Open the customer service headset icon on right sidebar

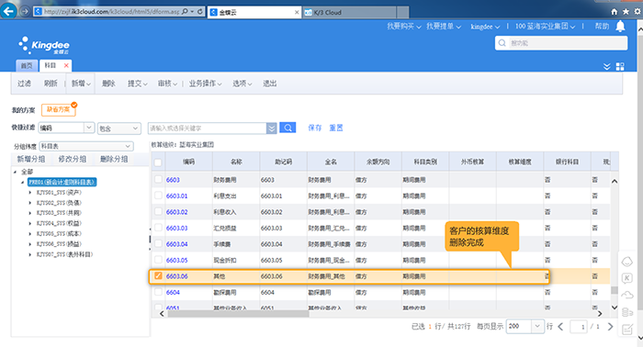tap(627, 262)
